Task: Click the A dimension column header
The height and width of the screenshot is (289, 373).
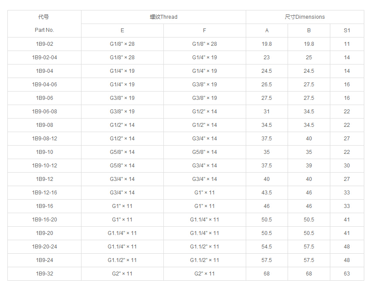Action: pyautogui.click(x=267, y=31)
